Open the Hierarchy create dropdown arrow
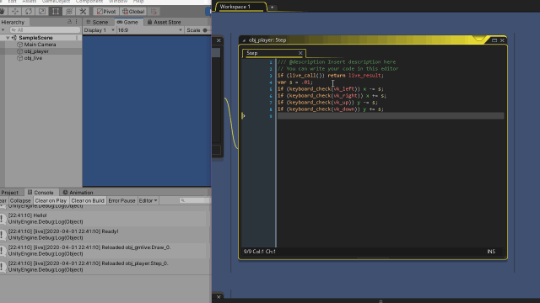 (3, 30)
